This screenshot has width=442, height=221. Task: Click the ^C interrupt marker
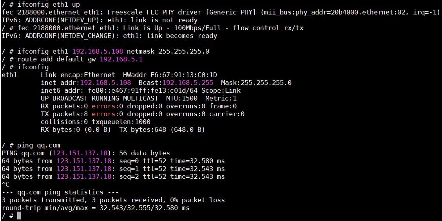(5, 184)
